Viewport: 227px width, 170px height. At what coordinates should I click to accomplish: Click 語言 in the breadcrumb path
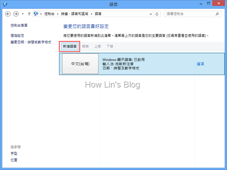(98, 14)
